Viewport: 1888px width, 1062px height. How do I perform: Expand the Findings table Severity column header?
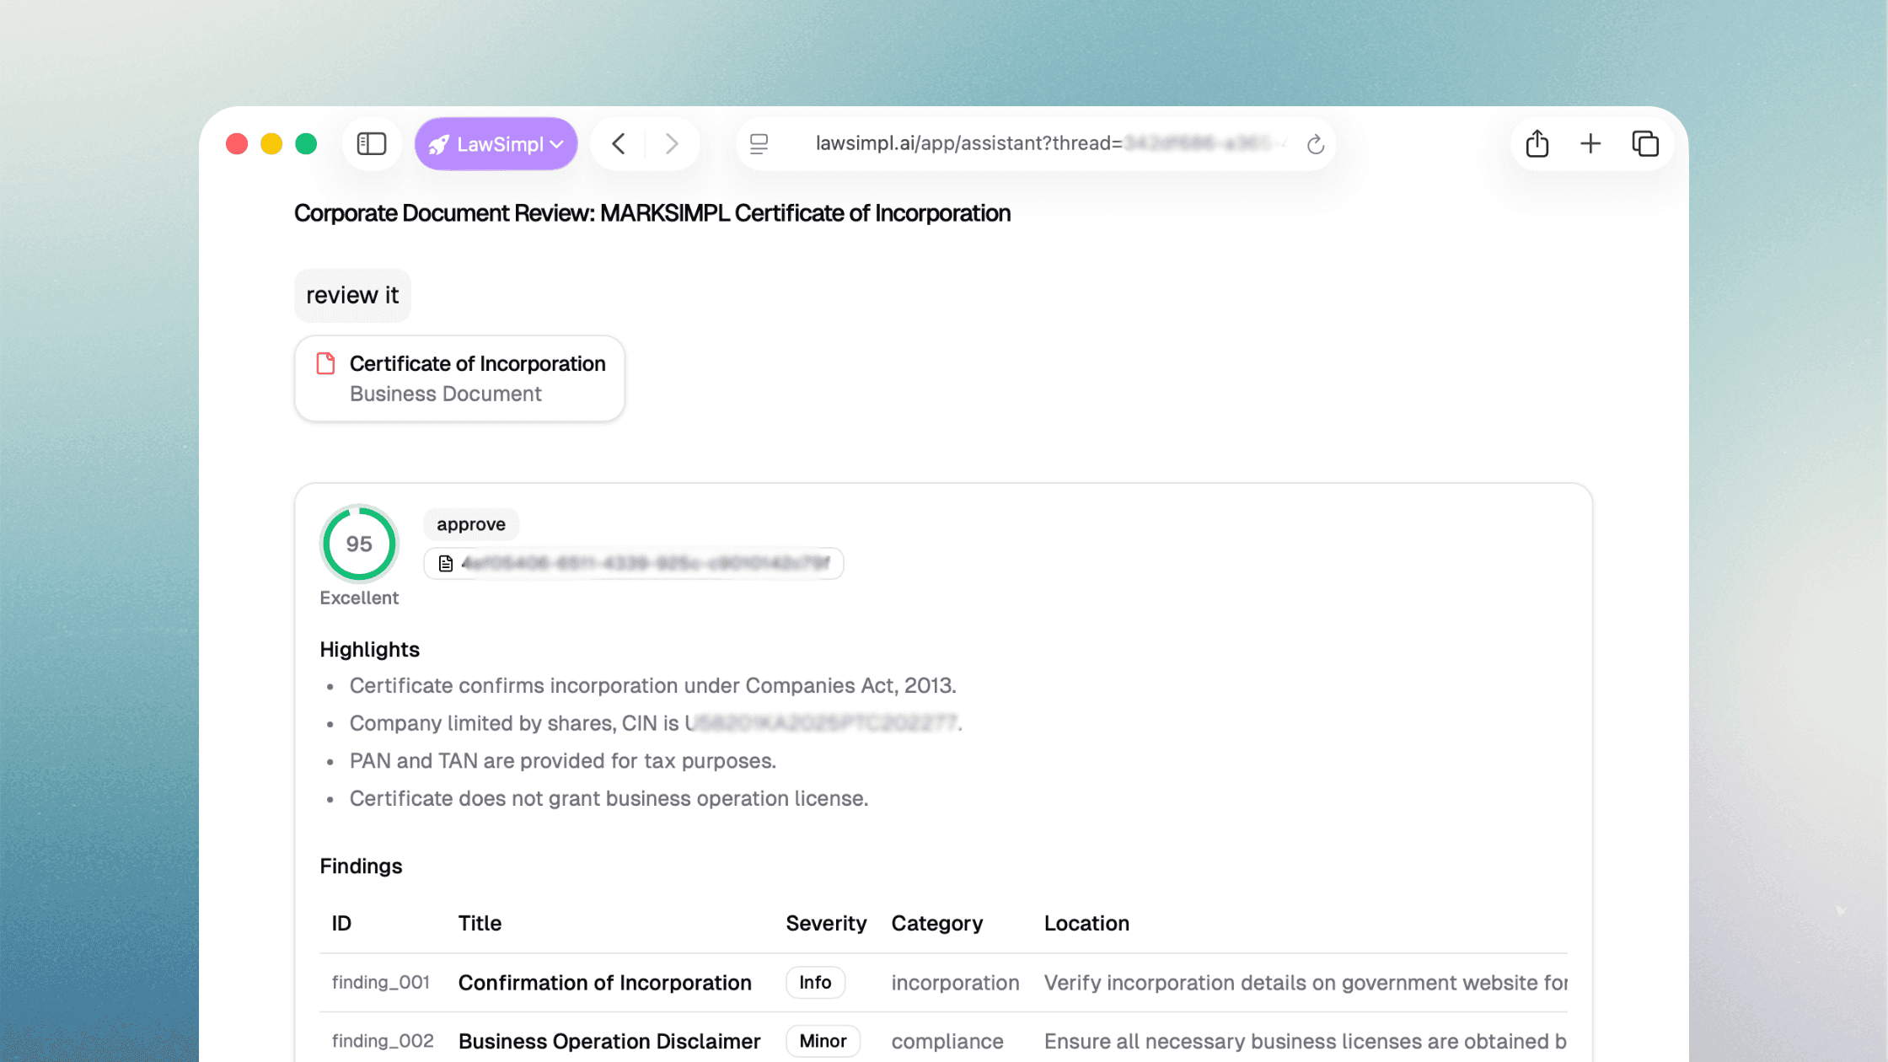(826, 923)
